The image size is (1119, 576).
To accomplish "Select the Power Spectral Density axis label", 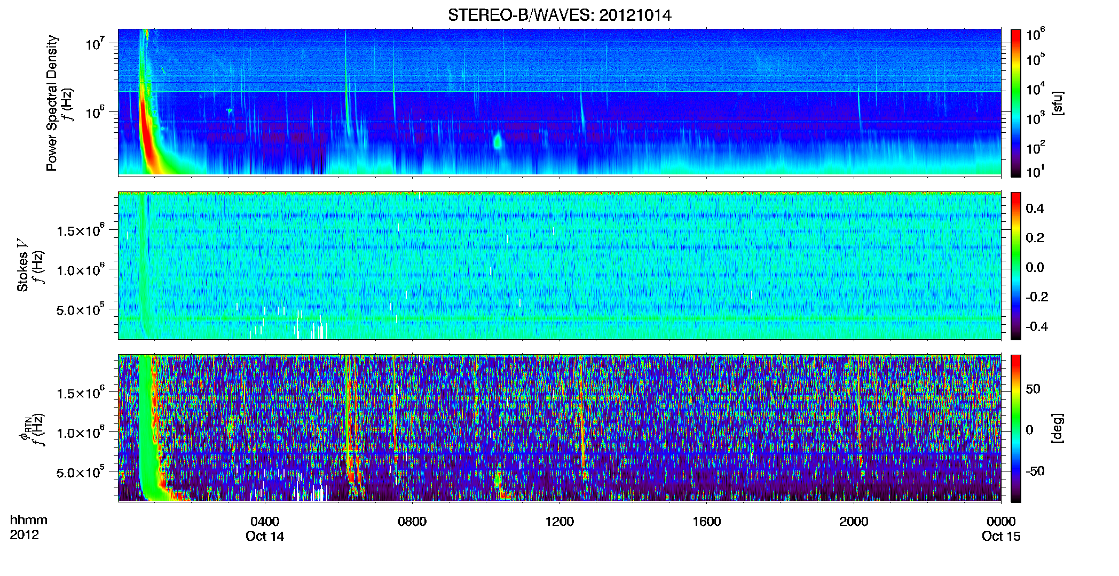I will pos(52,103).
